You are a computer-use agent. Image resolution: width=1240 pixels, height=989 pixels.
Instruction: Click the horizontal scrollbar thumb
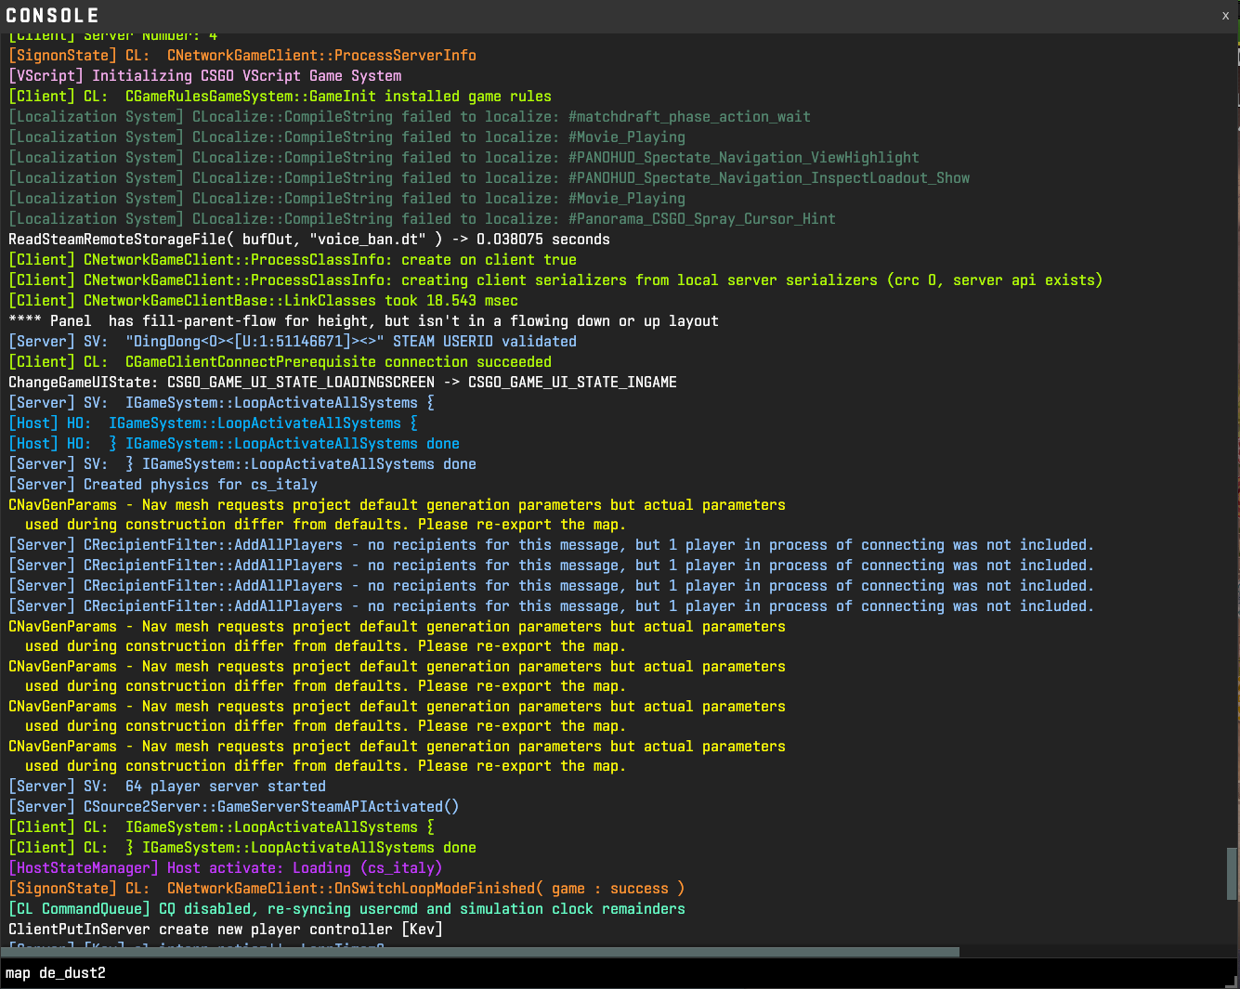tap(479, 952)
